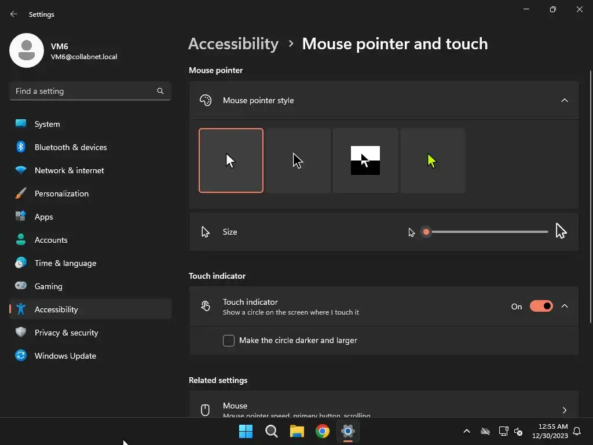Click the VM6@collabnet.local account text
This screenshot has height=445, width=593.
coord(84,57)
